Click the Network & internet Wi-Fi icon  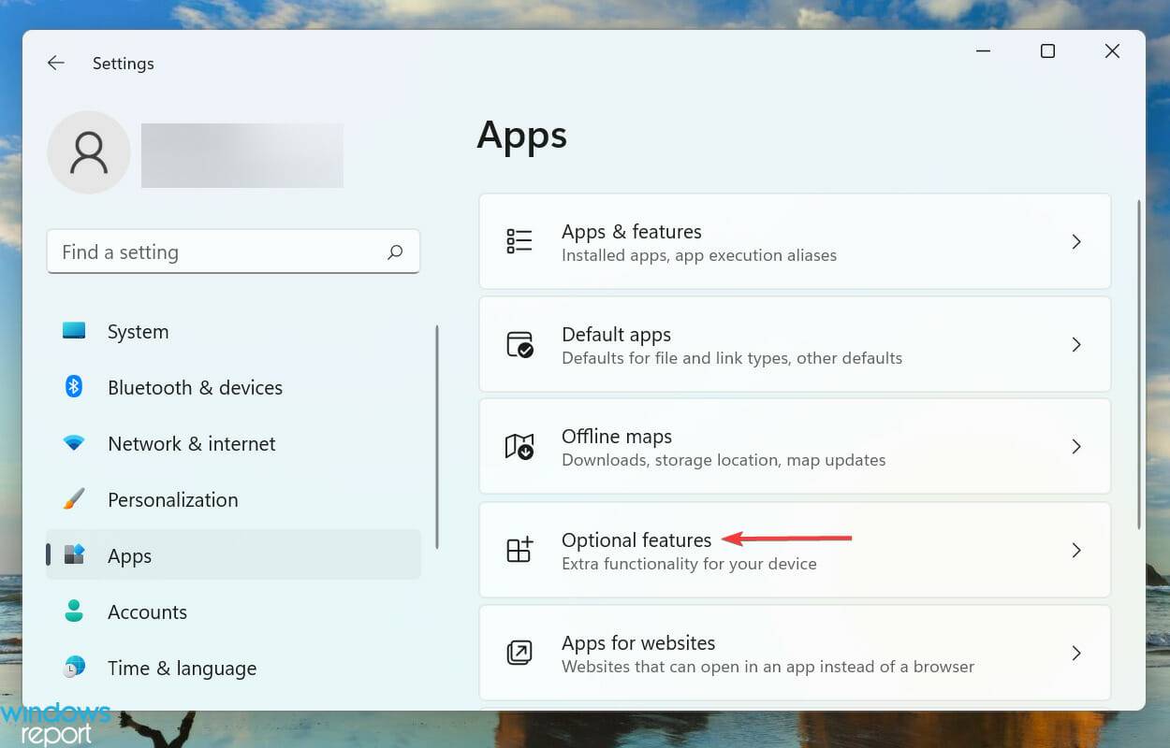pos(76,443)
